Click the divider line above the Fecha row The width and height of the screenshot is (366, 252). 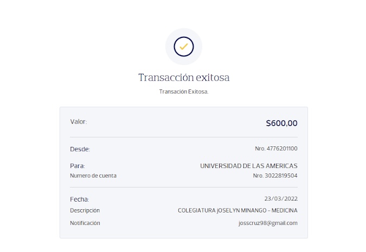point(184,188)
